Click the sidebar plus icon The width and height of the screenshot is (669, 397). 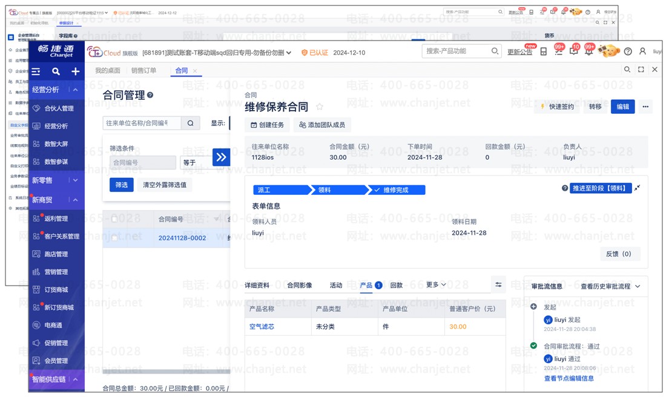[x=75, y=71]
